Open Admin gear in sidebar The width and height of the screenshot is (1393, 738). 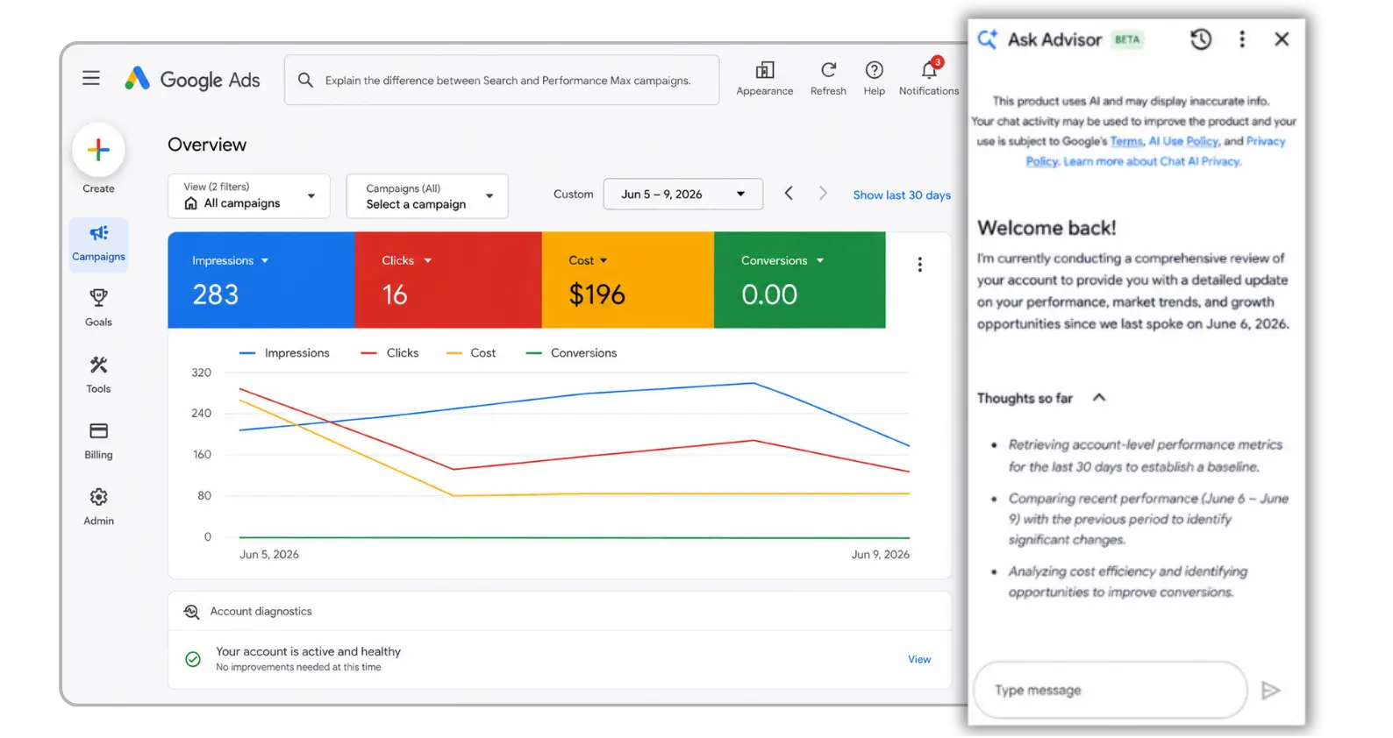[98, 497]
